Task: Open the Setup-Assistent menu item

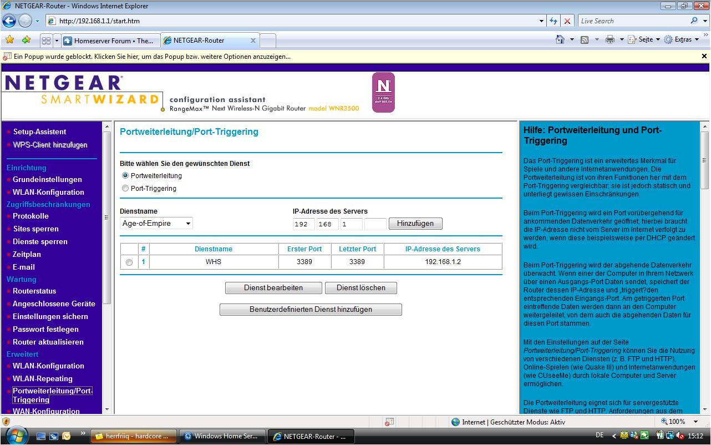Action: [x=39, y=132]
